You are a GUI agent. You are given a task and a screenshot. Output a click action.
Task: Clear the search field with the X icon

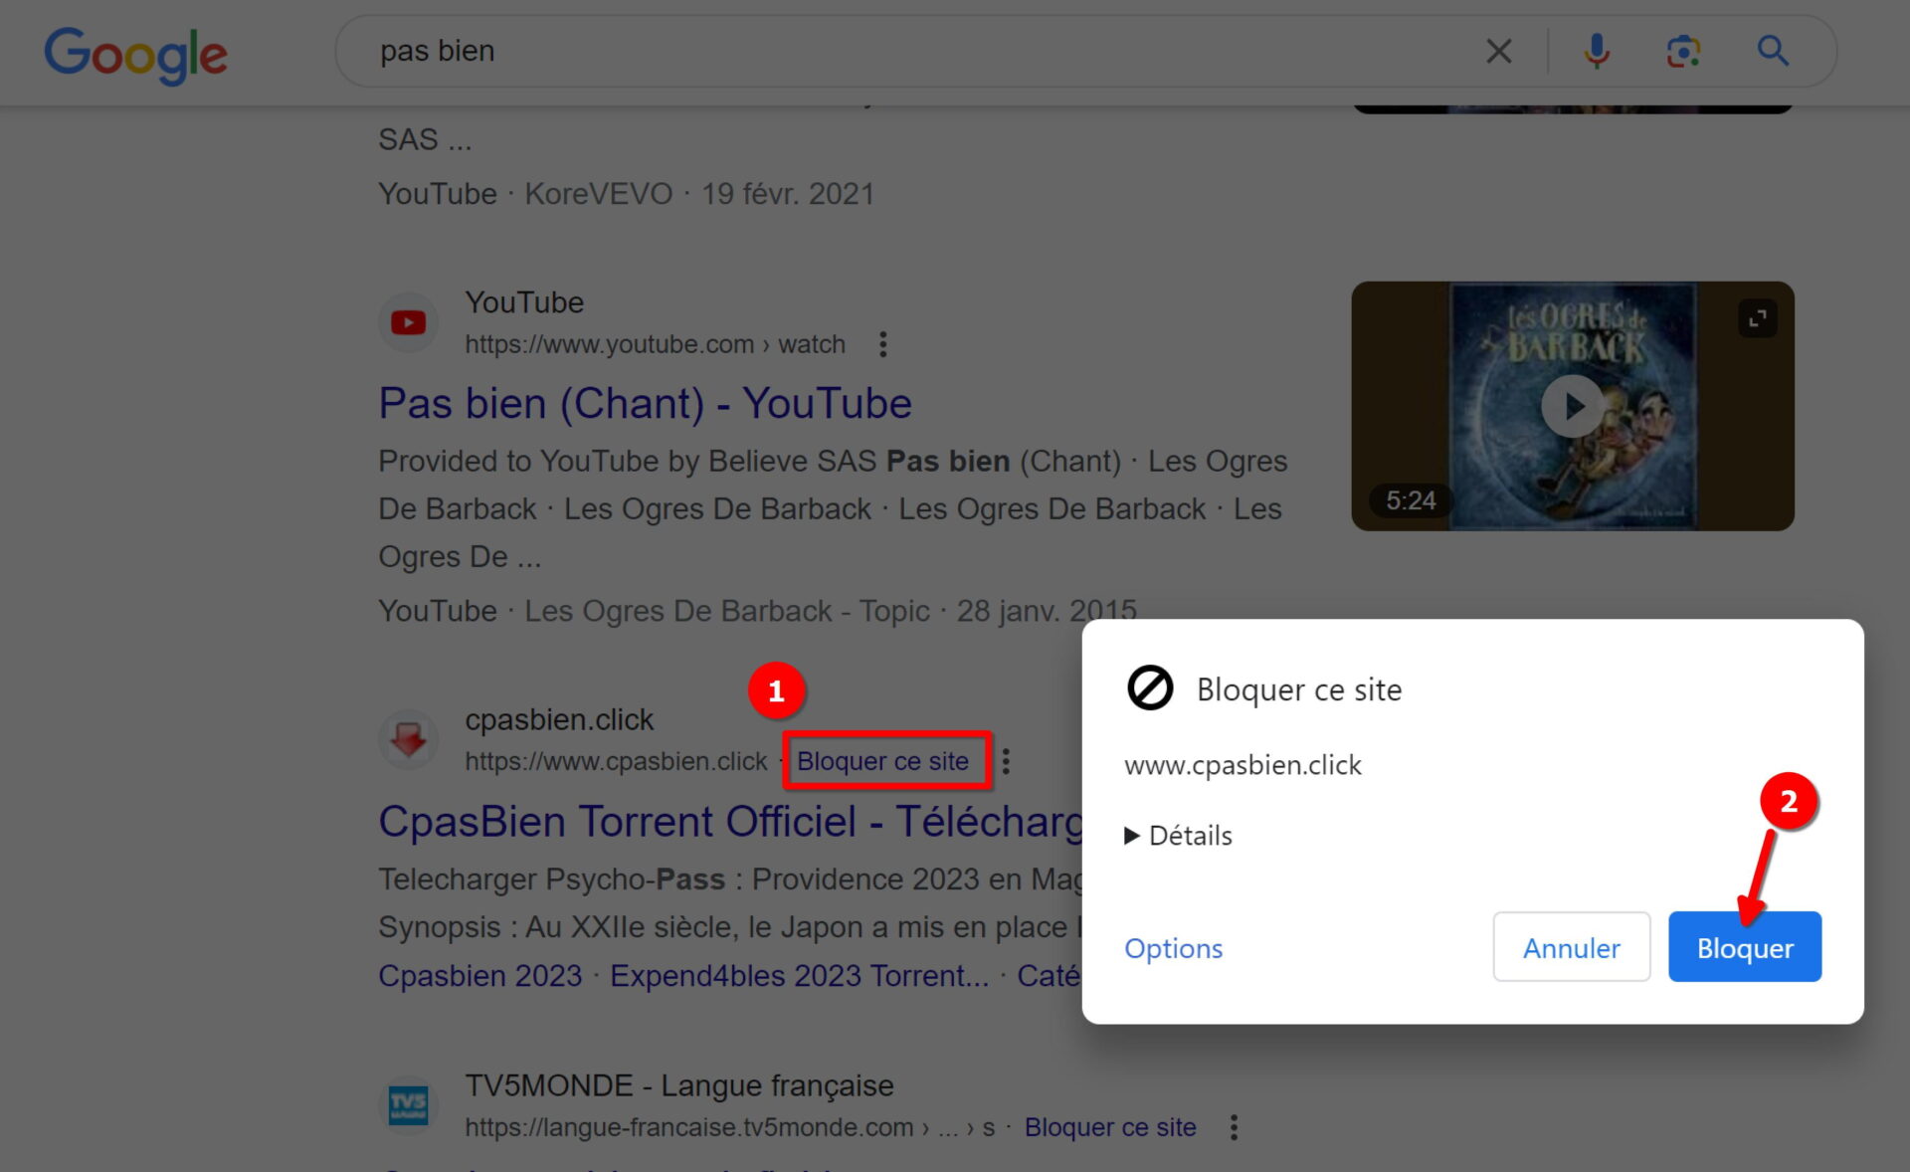pyautogui.click(x=1498, y=51)
